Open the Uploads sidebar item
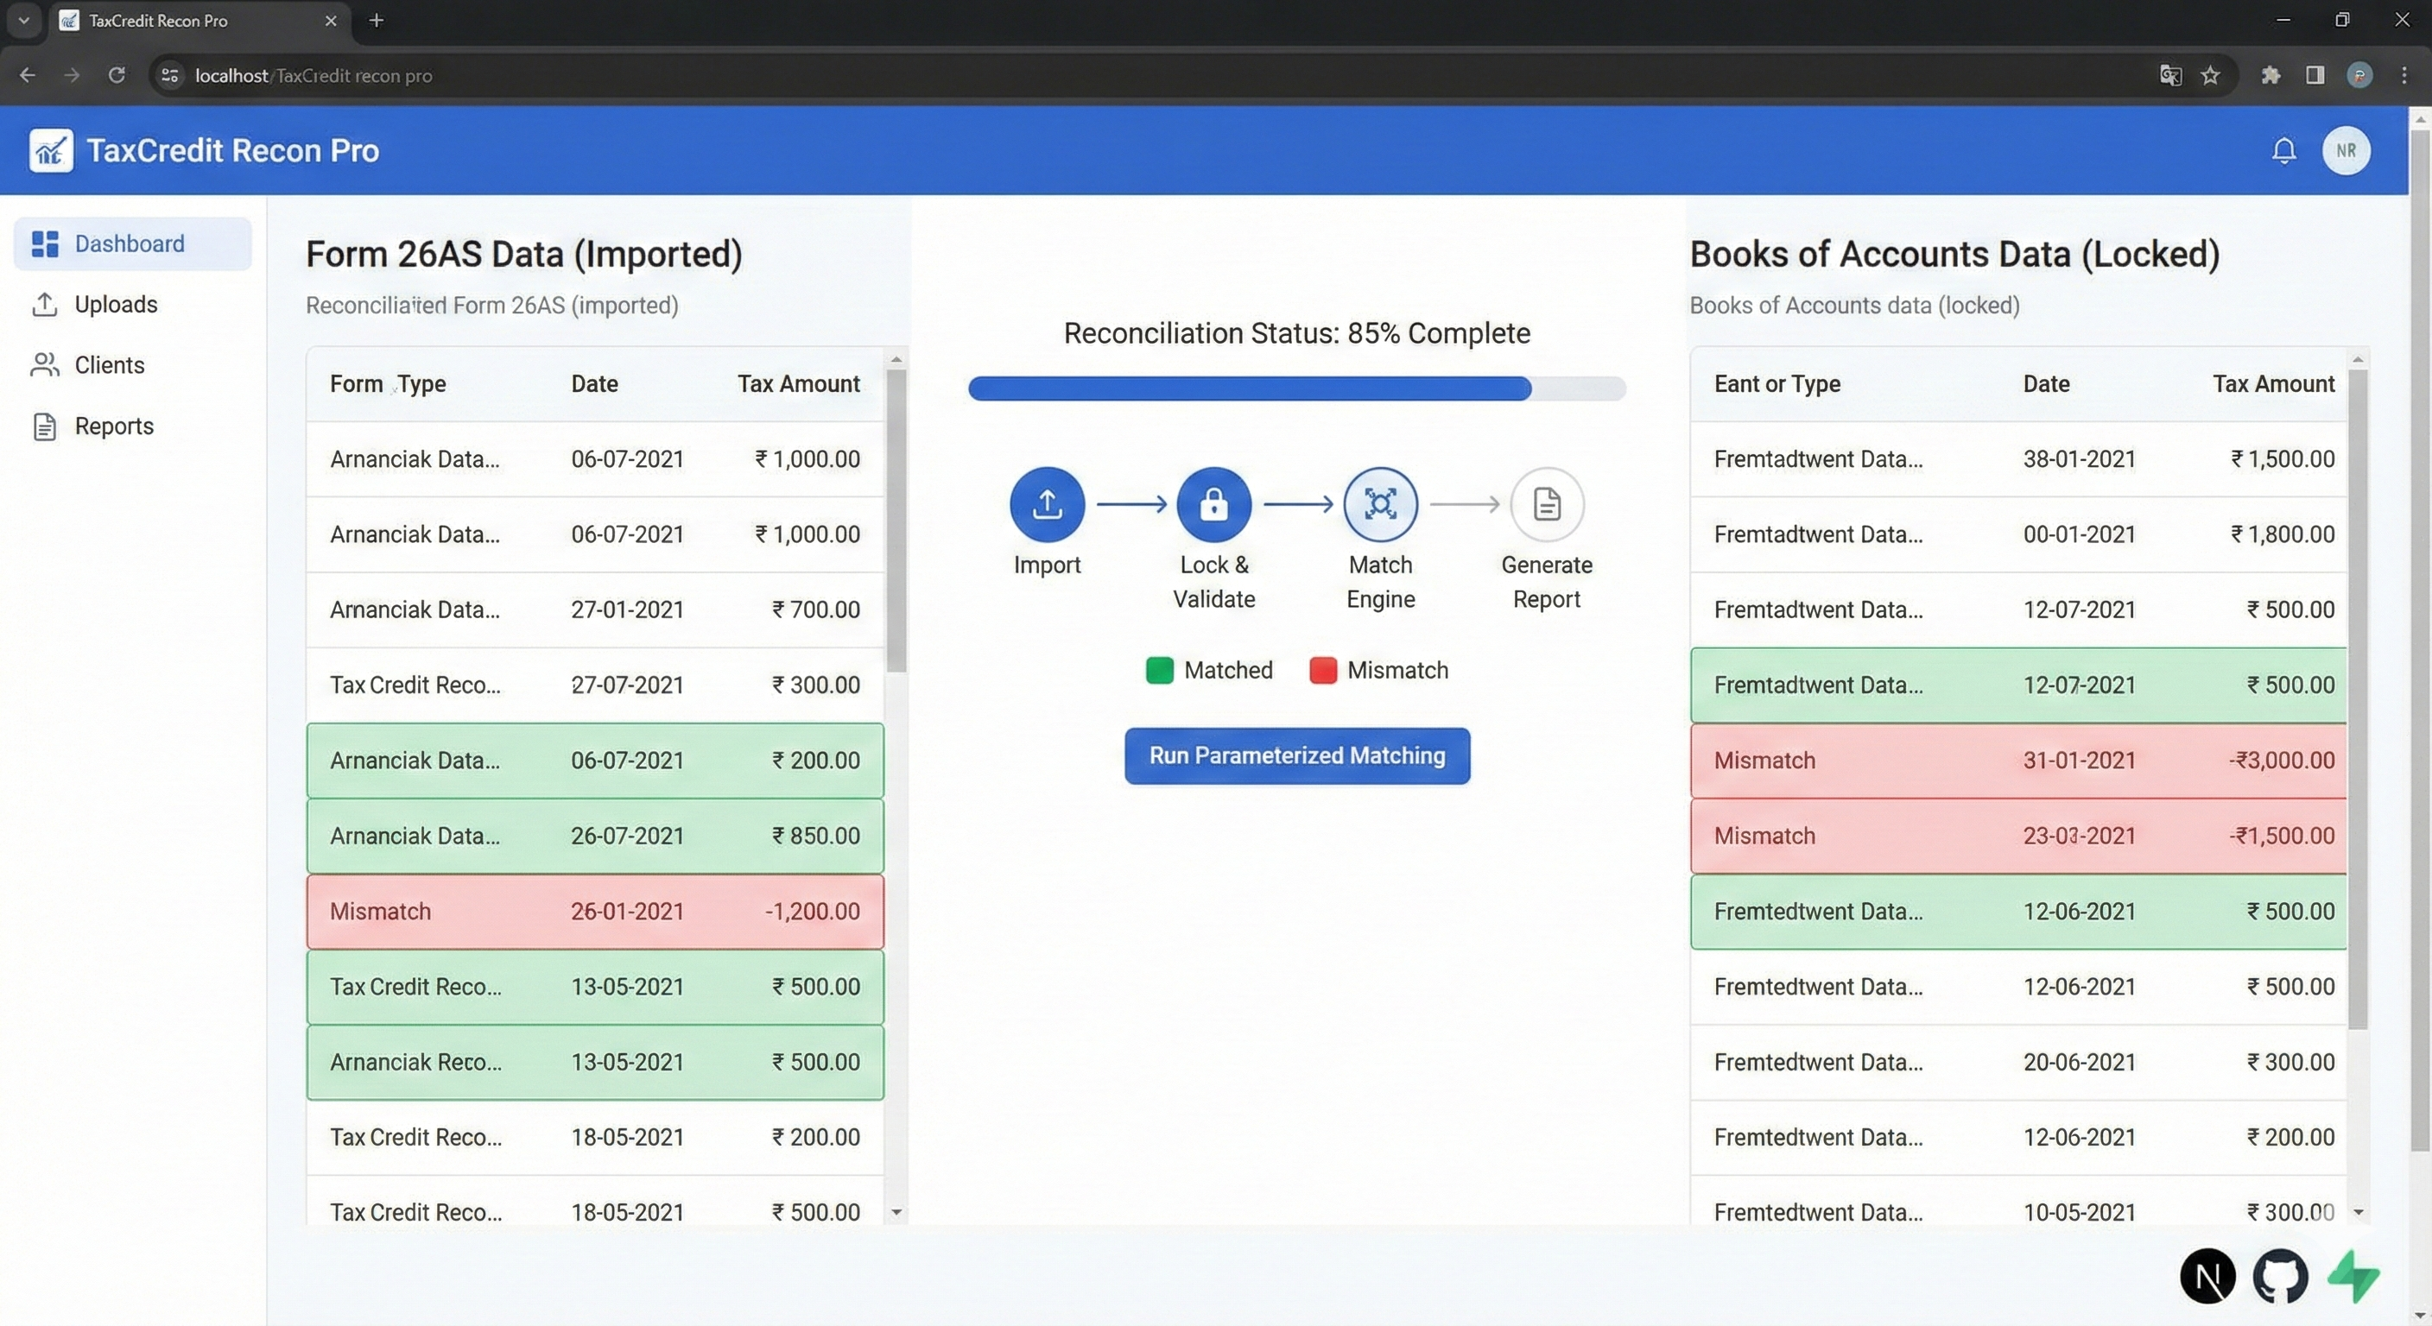 [115, 304]
